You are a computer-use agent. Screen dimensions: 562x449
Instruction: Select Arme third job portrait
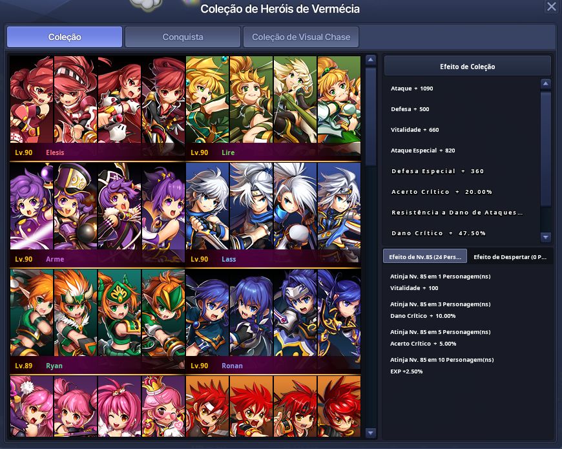[120, 206]
